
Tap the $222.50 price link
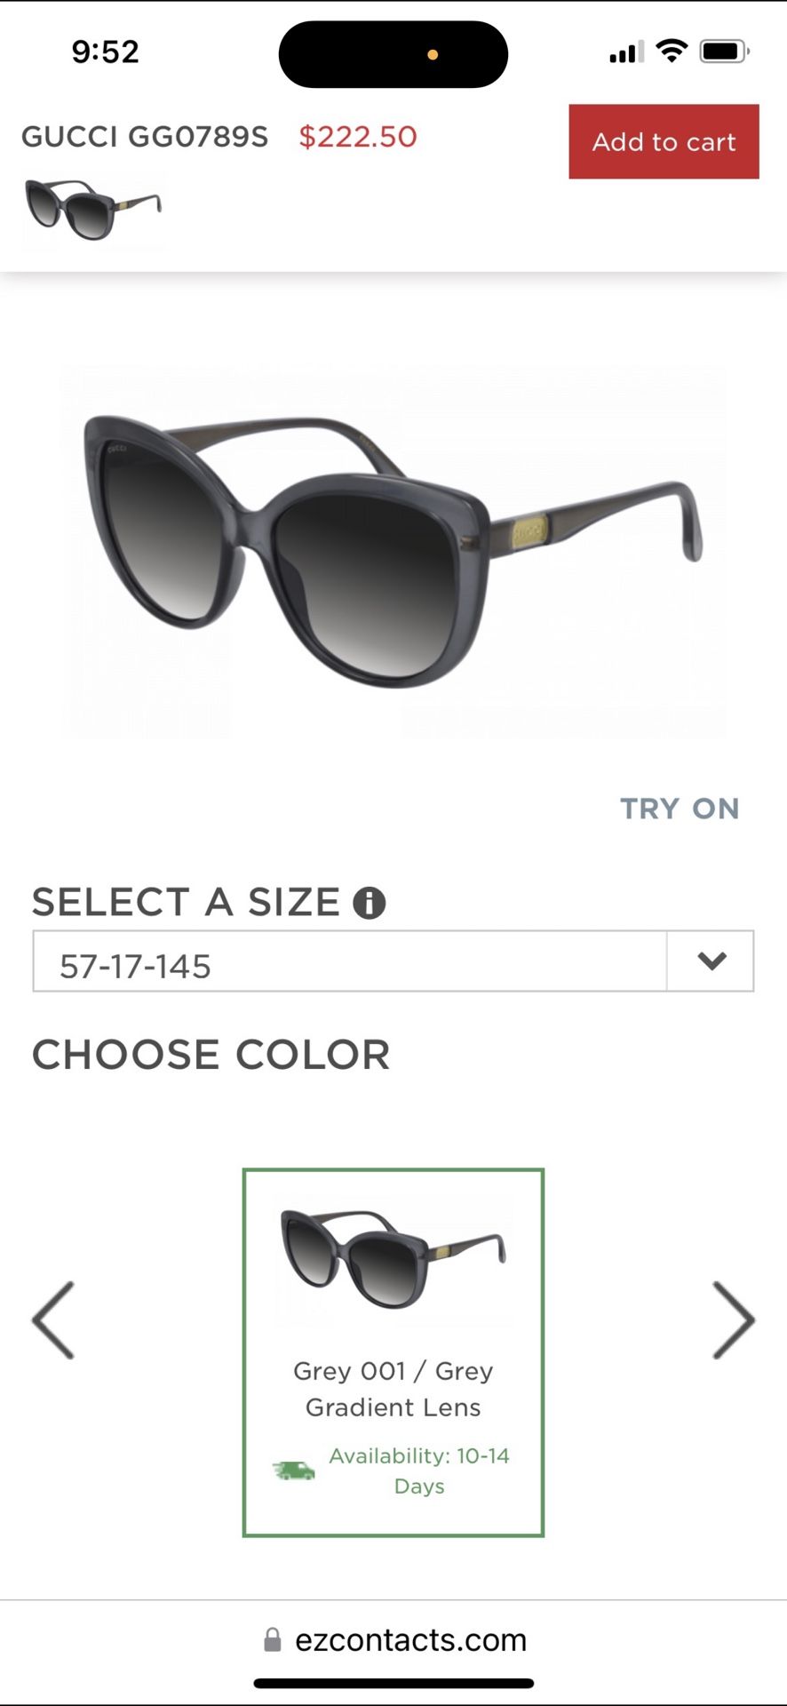[x=357, y=136]
